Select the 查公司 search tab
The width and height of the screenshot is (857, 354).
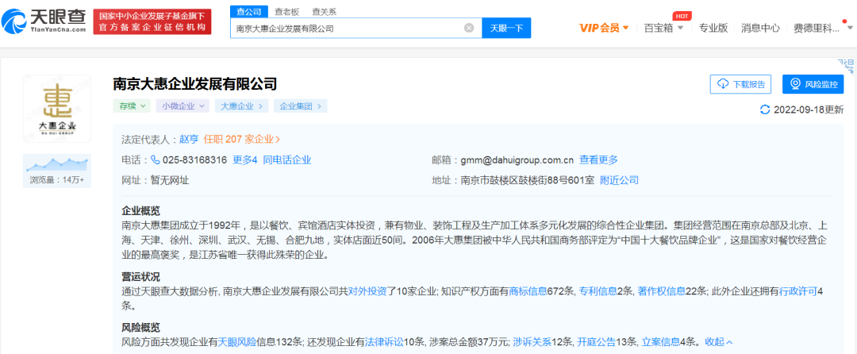248,11
